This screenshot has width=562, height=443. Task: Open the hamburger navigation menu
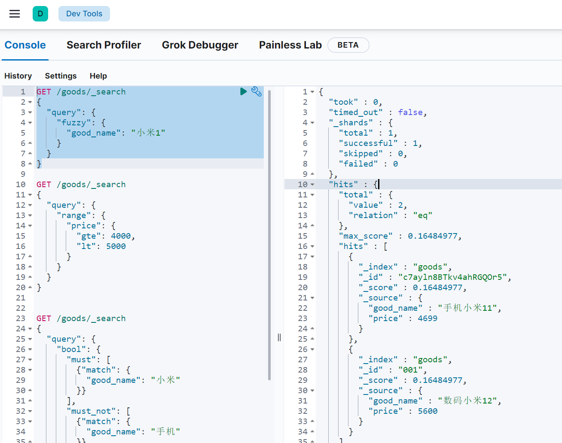tap(15, 14)
